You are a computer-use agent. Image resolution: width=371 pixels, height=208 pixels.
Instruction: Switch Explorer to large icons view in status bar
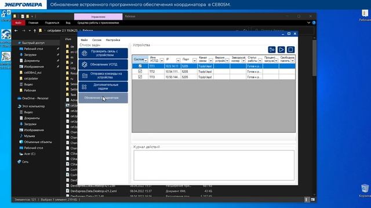313,200
